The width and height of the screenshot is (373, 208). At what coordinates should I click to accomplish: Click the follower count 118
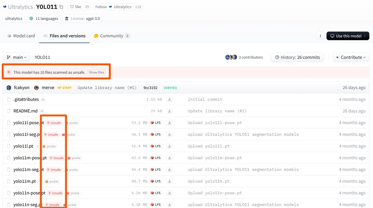click(x=138, y=7)
